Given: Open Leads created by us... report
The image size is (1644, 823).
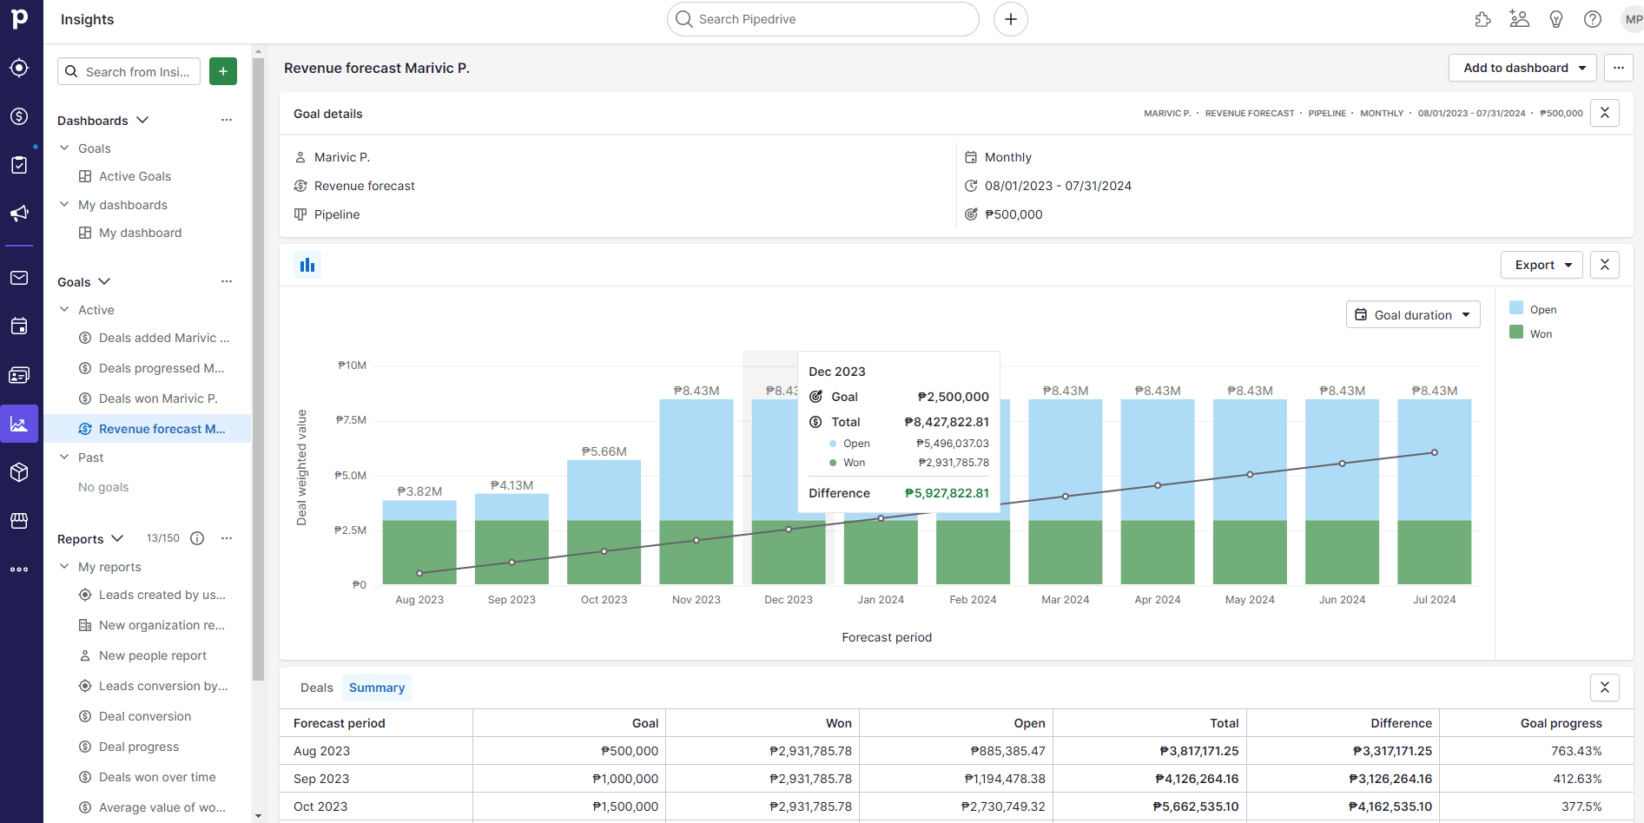Looking at the screenshot, I should pos(162,595).
